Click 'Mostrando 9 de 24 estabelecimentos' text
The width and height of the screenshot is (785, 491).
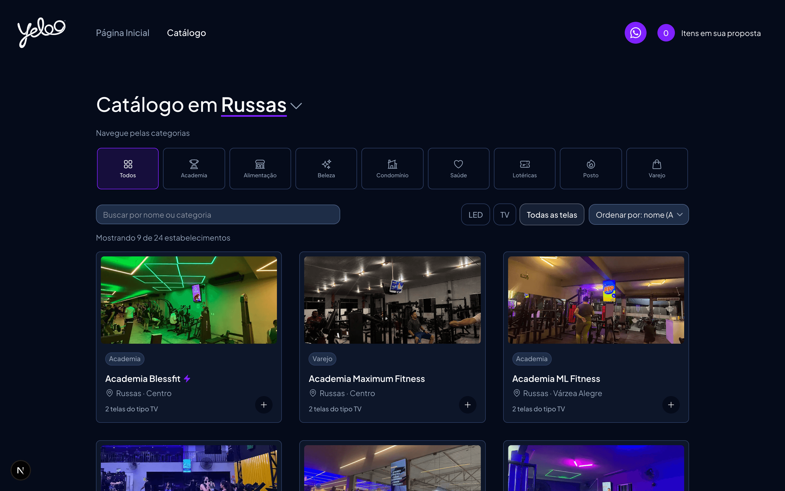tap(163, 238)
